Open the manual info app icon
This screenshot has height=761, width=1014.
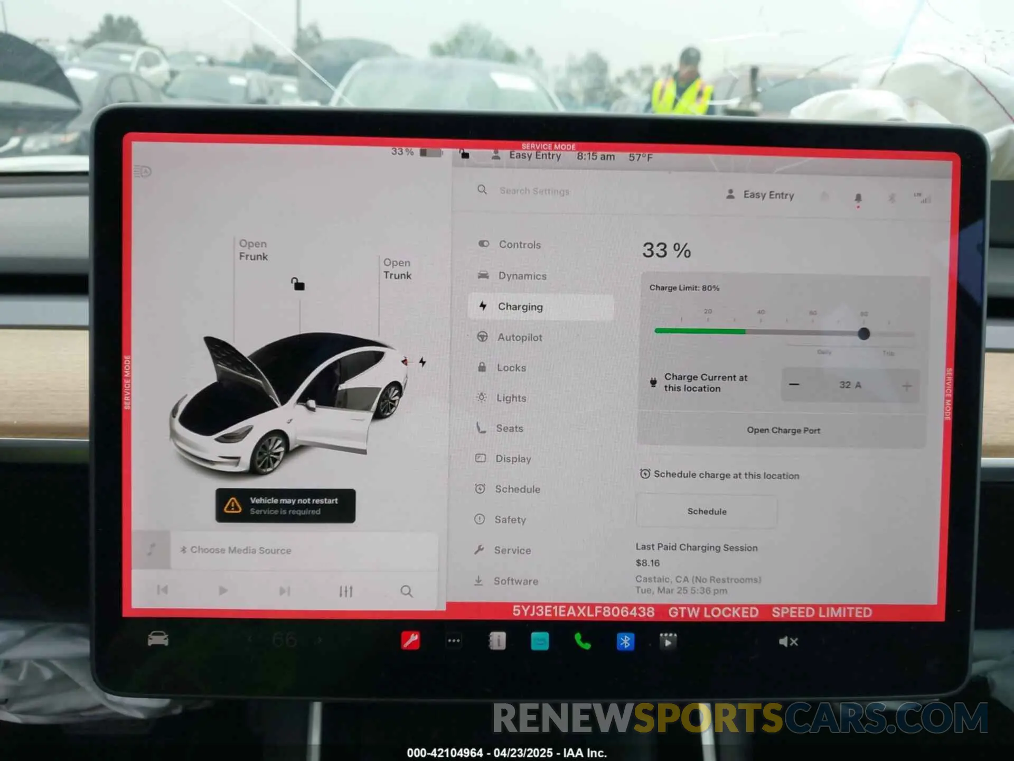coord(497,641)
